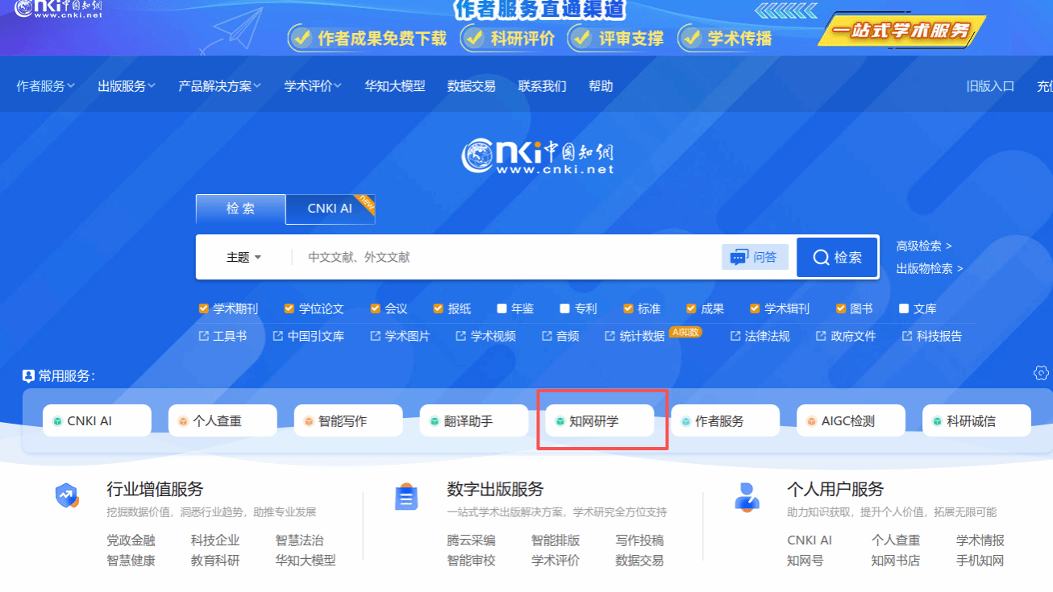This screenshot has width=1053, height=592.
Task: Expand the 主题 search field dropdown
Action: click(243, 258)
